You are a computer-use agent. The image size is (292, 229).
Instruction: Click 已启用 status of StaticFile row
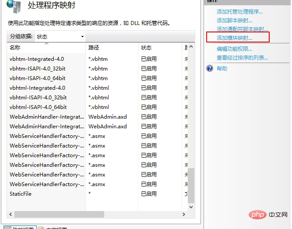[149, 194]
